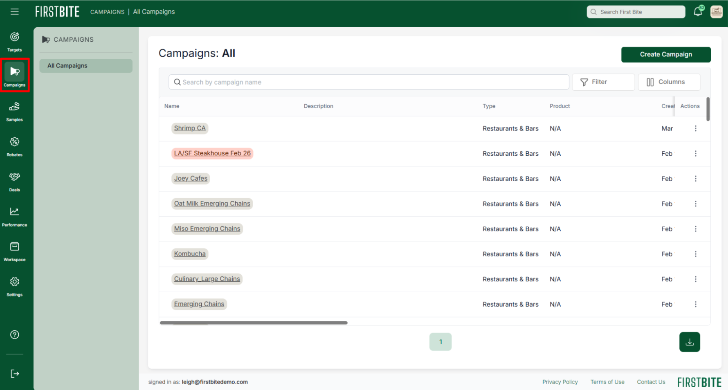
Task: Open Targets in the sidebar
Action: pos(15,42)
